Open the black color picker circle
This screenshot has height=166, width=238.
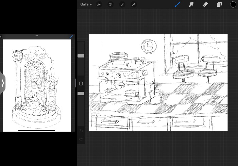(233, 4)
